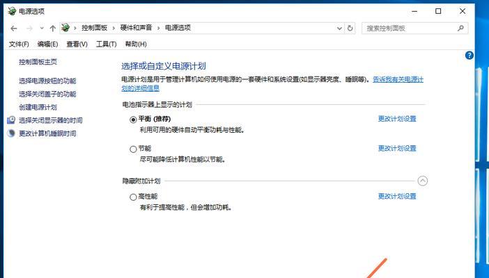Open 更改计算机睡眠时间 link

(x=47, y=133)
